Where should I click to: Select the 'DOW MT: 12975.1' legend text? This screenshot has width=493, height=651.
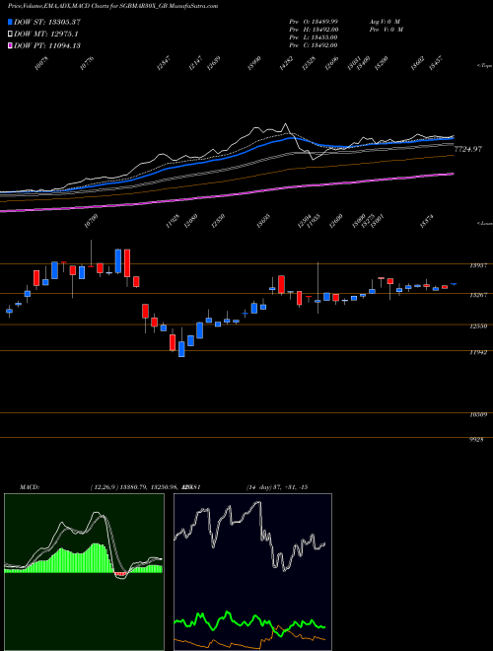[46, 35]
